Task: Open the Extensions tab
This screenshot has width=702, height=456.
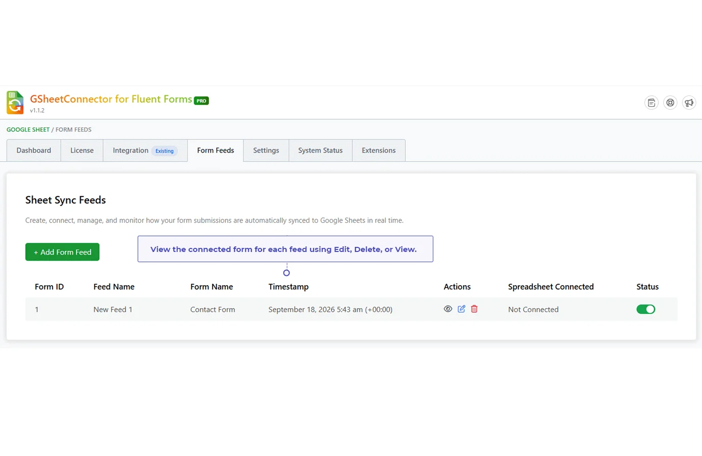Action: click(x=379, y=150)
